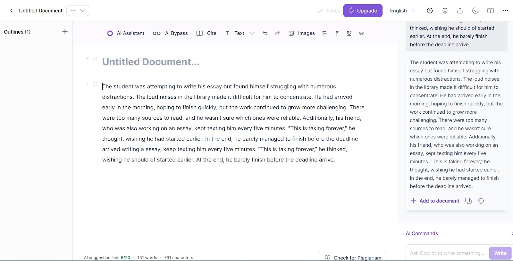Click the Outlines (1) label
This screenshot has width=513, height=261.
pos(17,32)
